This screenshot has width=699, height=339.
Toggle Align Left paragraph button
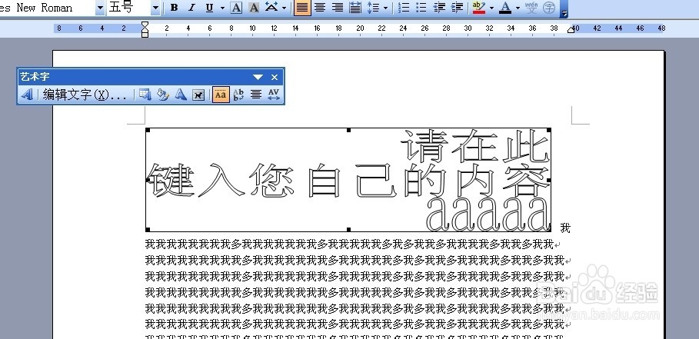coord(302,8)
